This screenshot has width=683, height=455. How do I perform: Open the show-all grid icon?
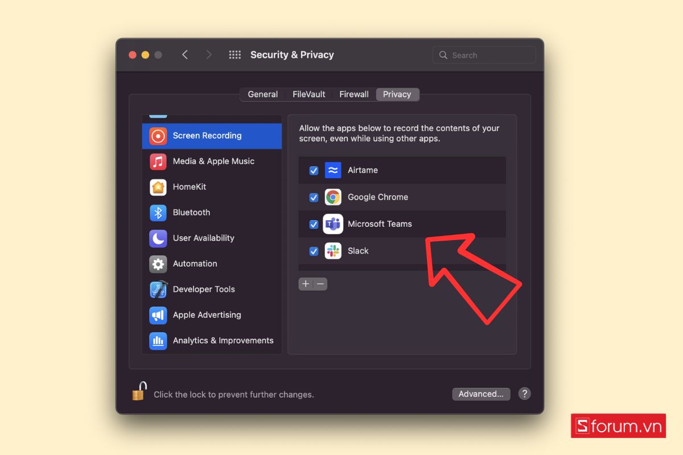[235, 55]
